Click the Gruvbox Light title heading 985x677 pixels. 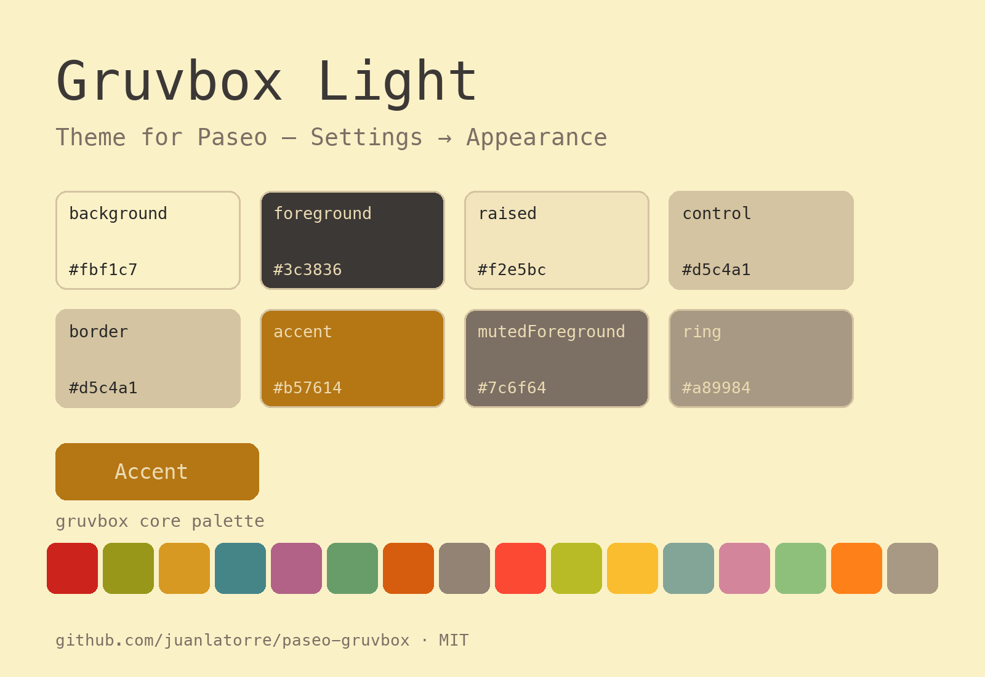[267, 82]
